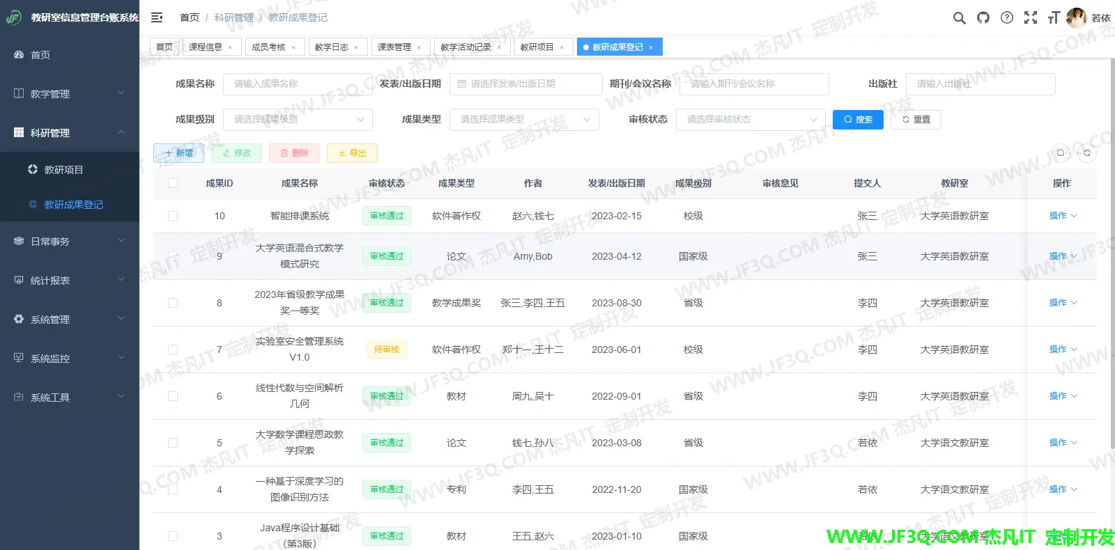This screenshot has height=550, width=1115.
Task: Check the row for 线性代数与空间解析几何
Action: 173,396
